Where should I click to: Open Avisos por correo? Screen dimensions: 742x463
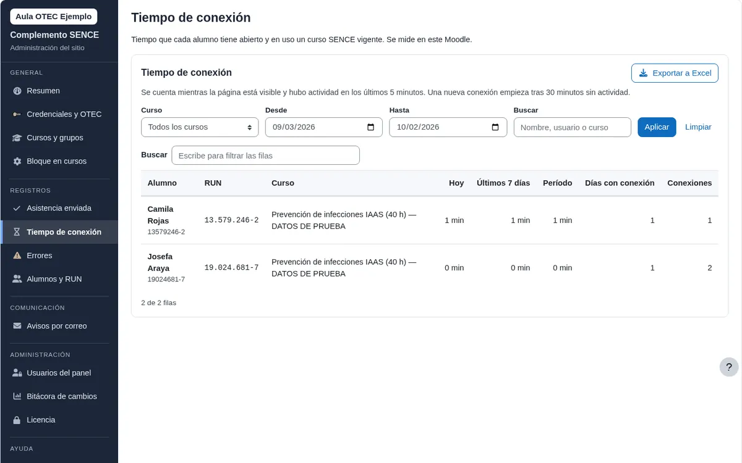(59, 326)
